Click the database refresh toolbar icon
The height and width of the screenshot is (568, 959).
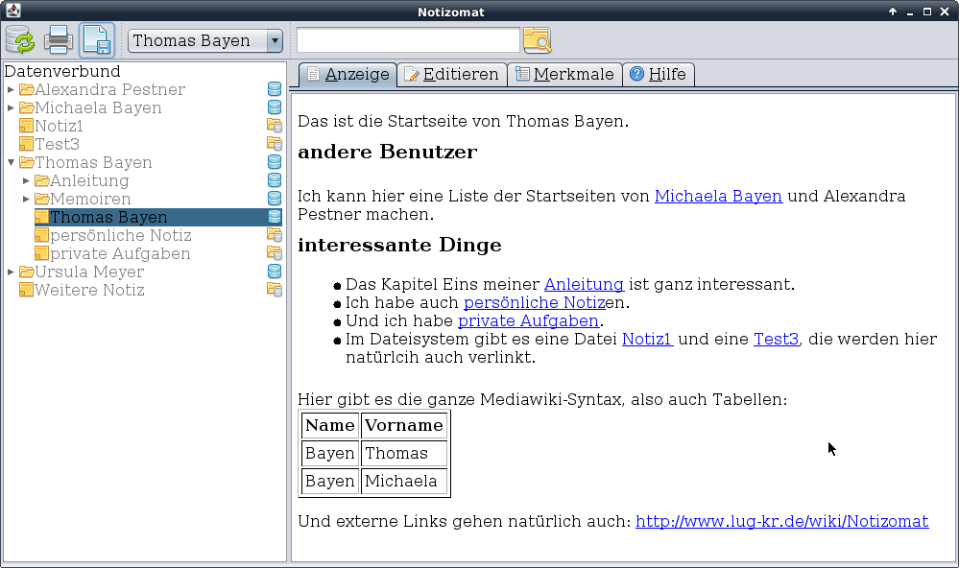coord(20,40)
